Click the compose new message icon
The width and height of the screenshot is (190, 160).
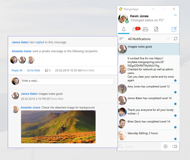[174, 29]
